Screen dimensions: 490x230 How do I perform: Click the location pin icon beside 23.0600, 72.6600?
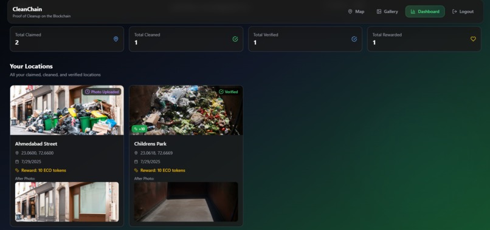[x=17, y=153]
